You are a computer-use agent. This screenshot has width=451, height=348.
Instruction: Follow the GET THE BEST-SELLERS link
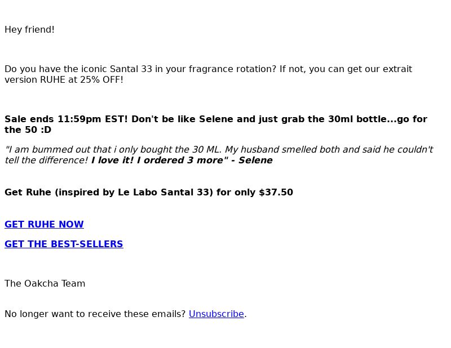pyautogui.click(x=64, y=244)
